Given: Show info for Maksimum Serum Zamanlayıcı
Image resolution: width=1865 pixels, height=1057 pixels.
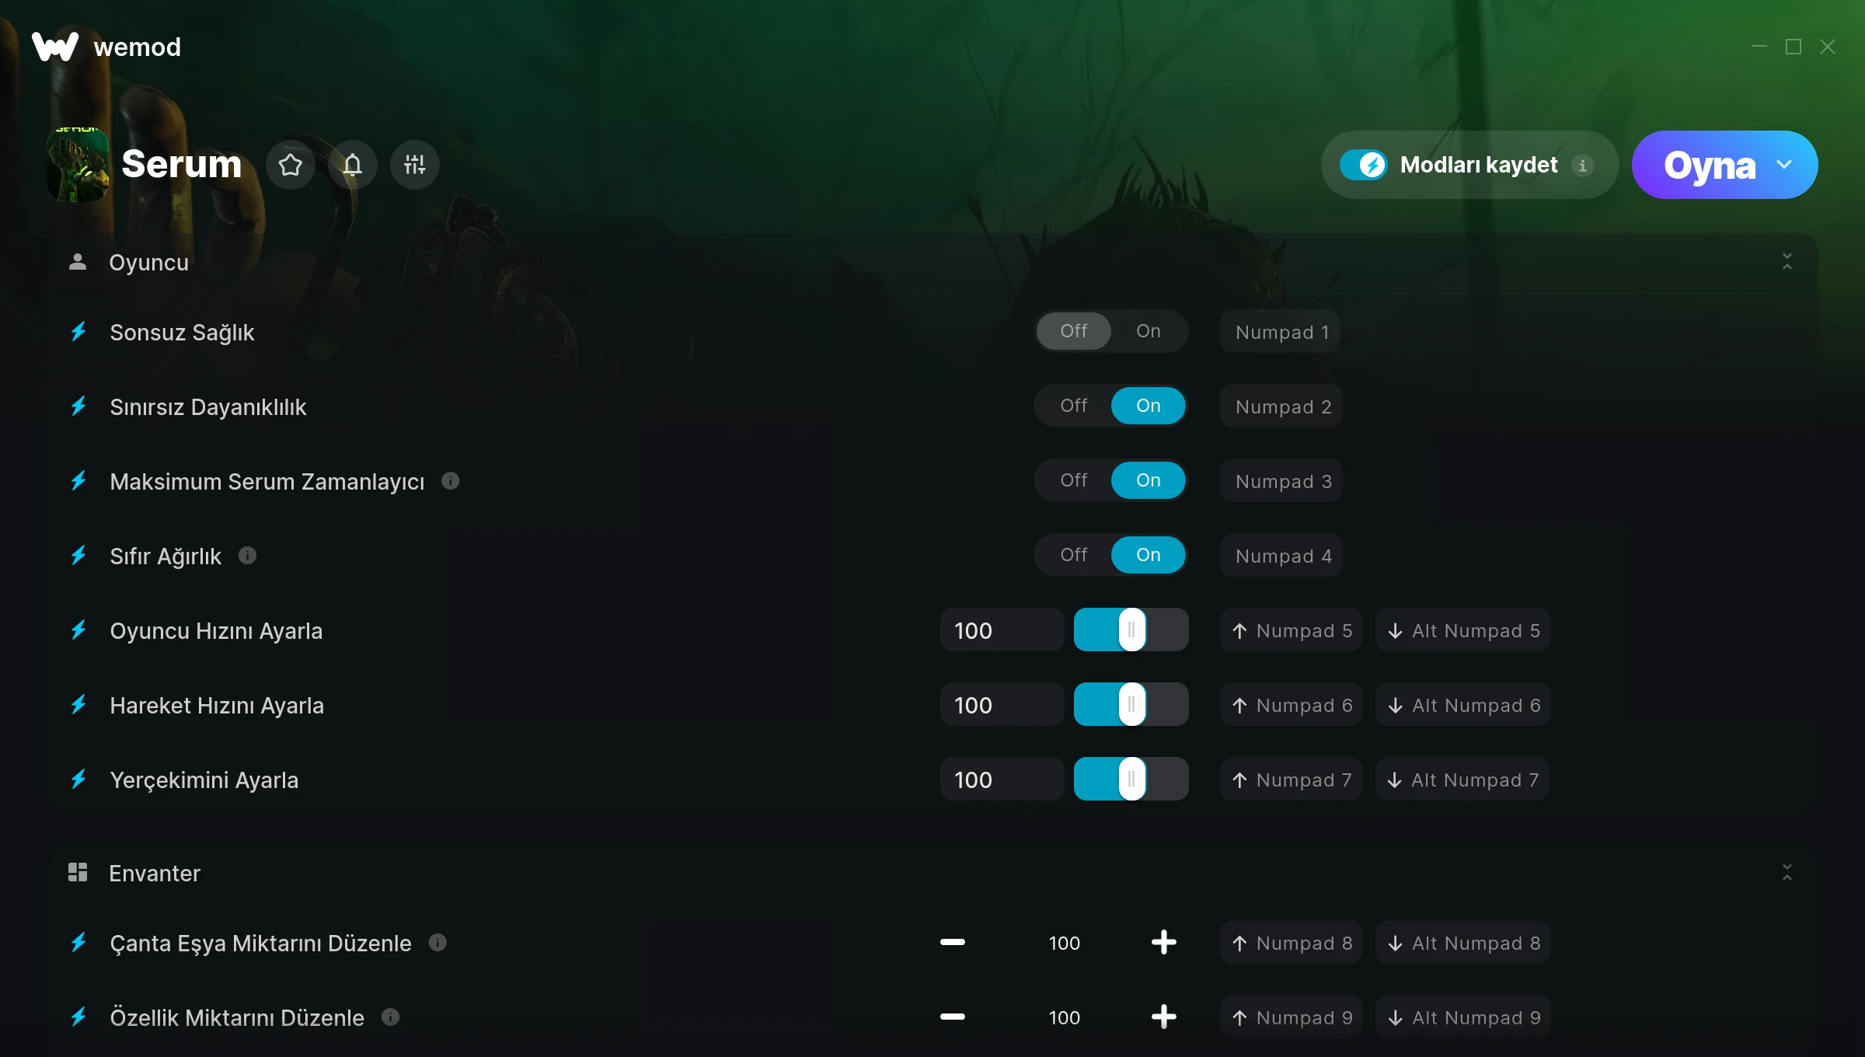Looking at the screenshot, I should click(x=451, y=481).
